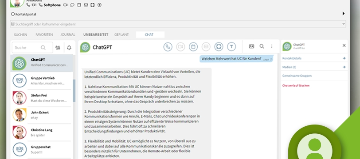Open the Christine Lang chat
The image size is (360, 159).
click(42, 132)
